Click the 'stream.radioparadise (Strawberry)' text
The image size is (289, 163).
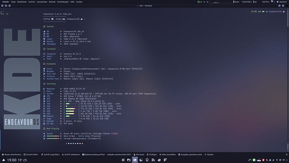[82, 139]
